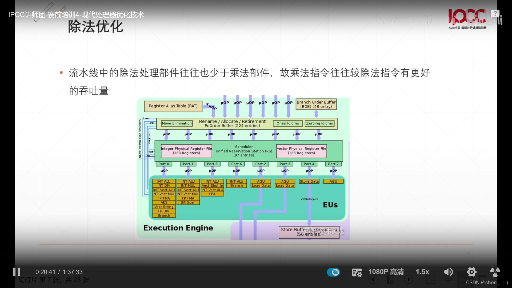
Task: Open the 1080P 高清 quality selector
Action: [386, 272]
